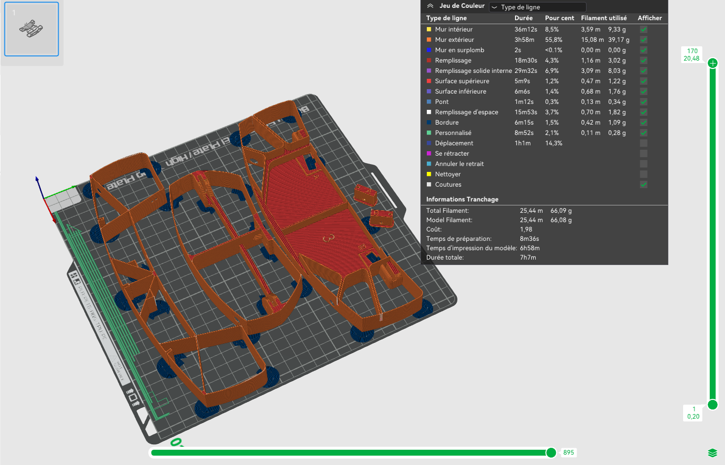This screenshot has height=465, width=725.
Task: Hide Mur intérieur lines checkbox
Action: coord(644,30)
